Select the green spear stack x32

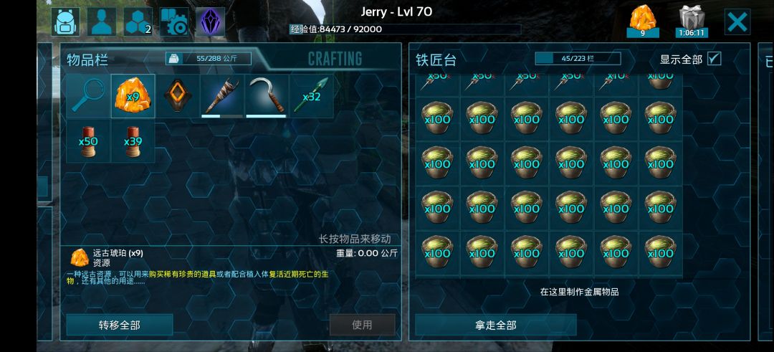pos(311,96)
